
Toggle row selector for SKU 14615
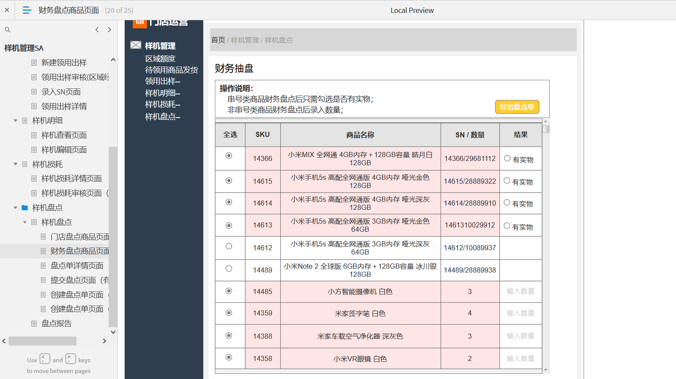click(229, 181)
